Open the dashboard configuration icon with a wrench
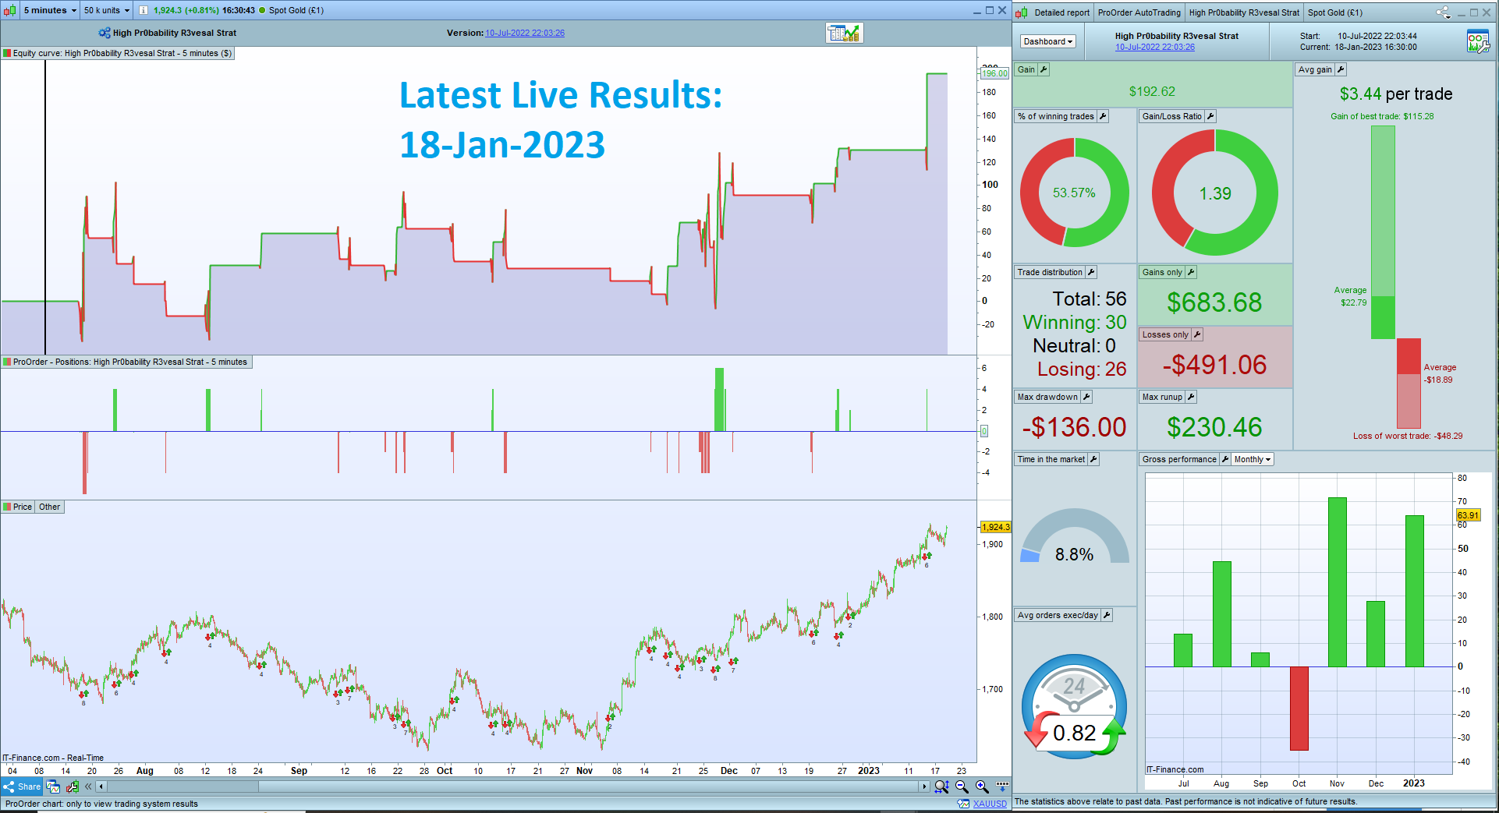 click(x=1478, y=41)
